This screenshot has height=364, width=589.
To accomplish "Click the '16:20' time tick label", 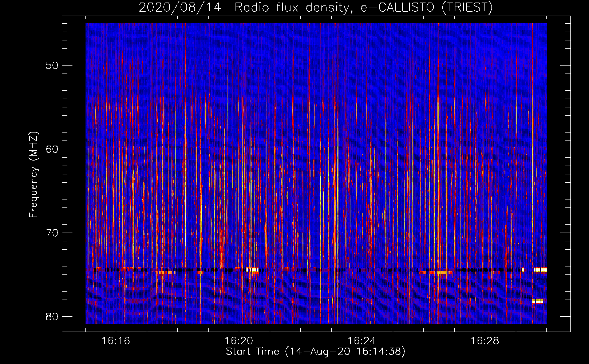I will point(239,341).
